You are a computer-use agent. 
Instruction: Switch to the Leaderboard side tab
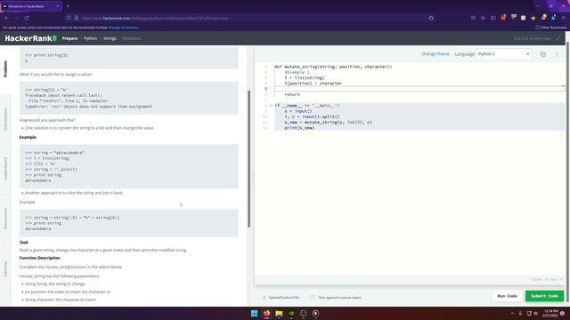[5, 169]
